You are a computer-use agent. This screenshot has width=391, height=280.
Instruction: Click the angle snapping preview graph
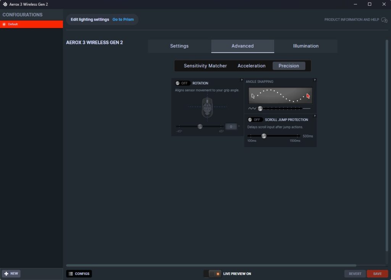coord(280,95)
